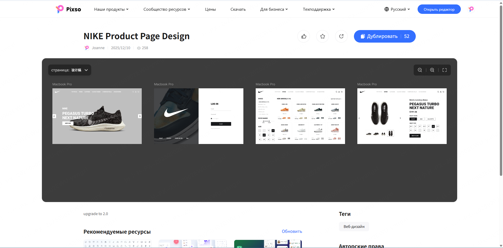Open the green recommended resource thumbnail
This screenshot has height=248, width=503.
point(268,244)
